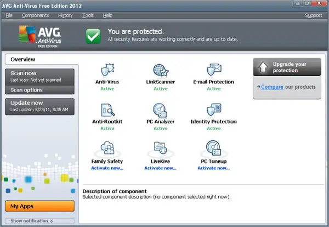Open the File menu
This screenshot has height=227, width=329.
[x=9, y=15]
